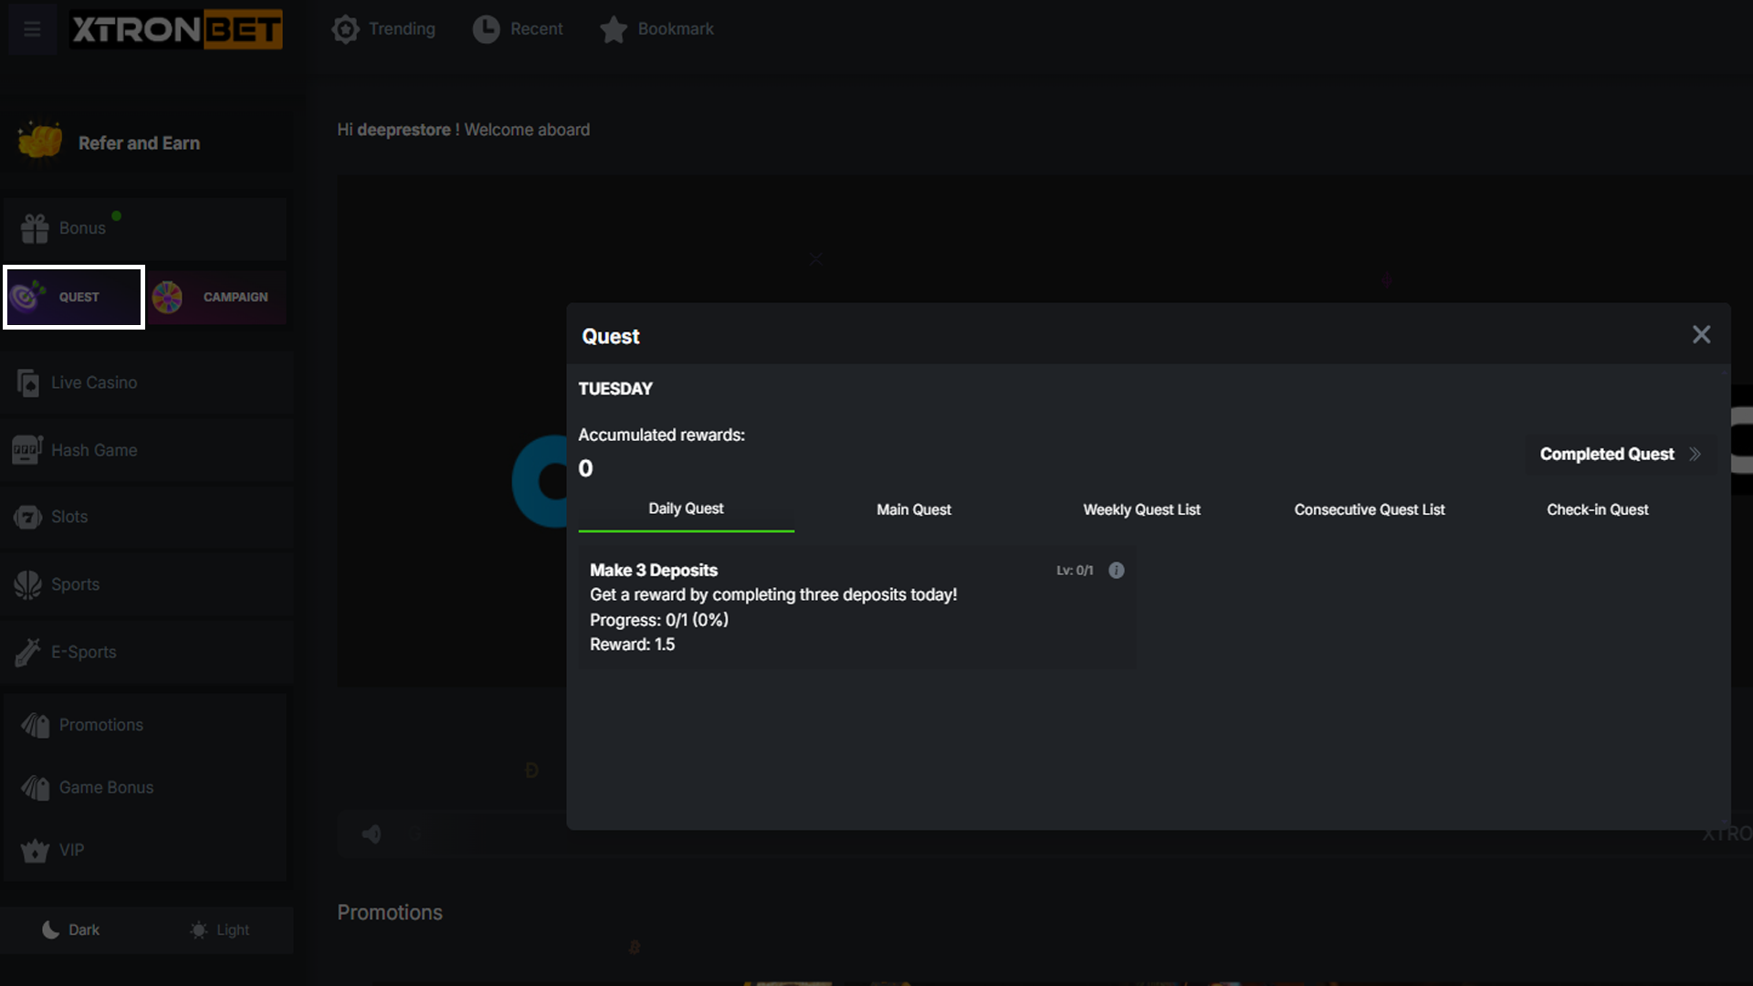The width and height of the screenshot is (1753, 986).
Task: Open Check-in Quest tab
Action: coord(1597,510)
